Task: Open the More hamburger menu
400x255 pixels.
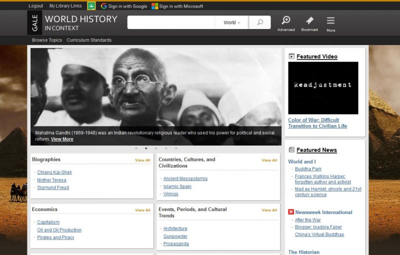Action: 331,24
